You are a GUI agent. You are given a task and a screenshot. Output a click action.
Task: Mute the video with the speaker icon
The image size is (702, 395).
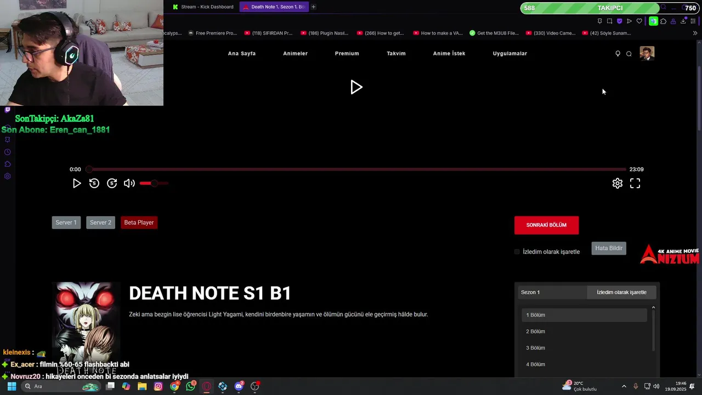[x=129, y=183]
